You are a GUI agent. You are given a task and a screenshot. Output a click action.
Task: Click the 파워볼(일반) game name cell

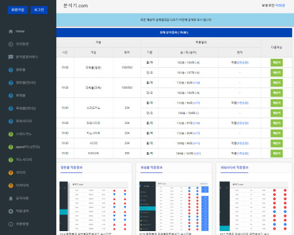[93, 67]
